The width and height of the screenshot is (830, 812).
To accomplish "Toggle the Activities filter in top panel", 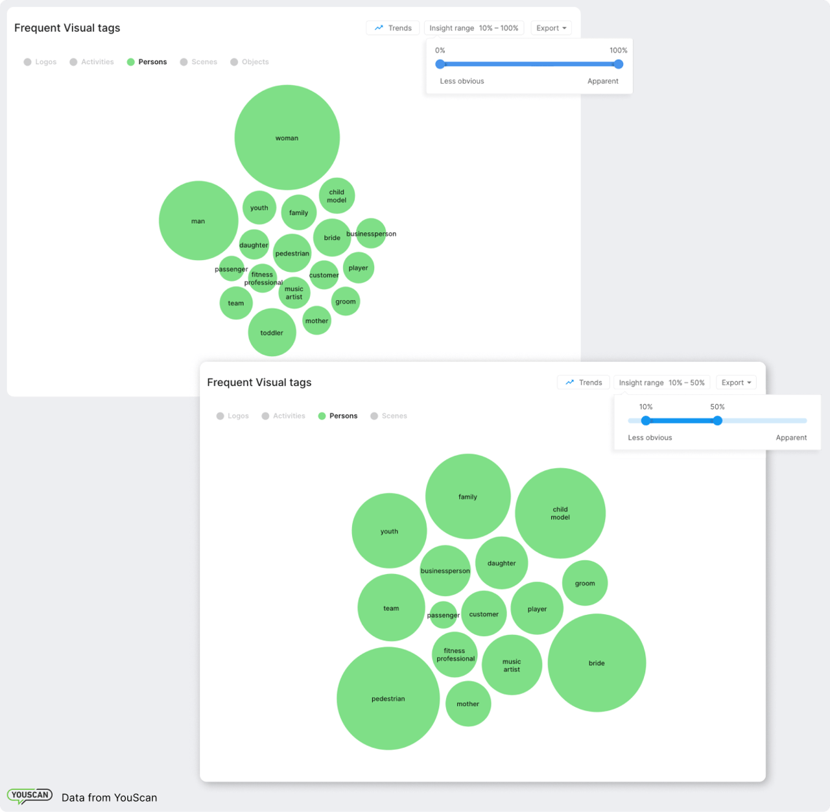I will [91, 62].
